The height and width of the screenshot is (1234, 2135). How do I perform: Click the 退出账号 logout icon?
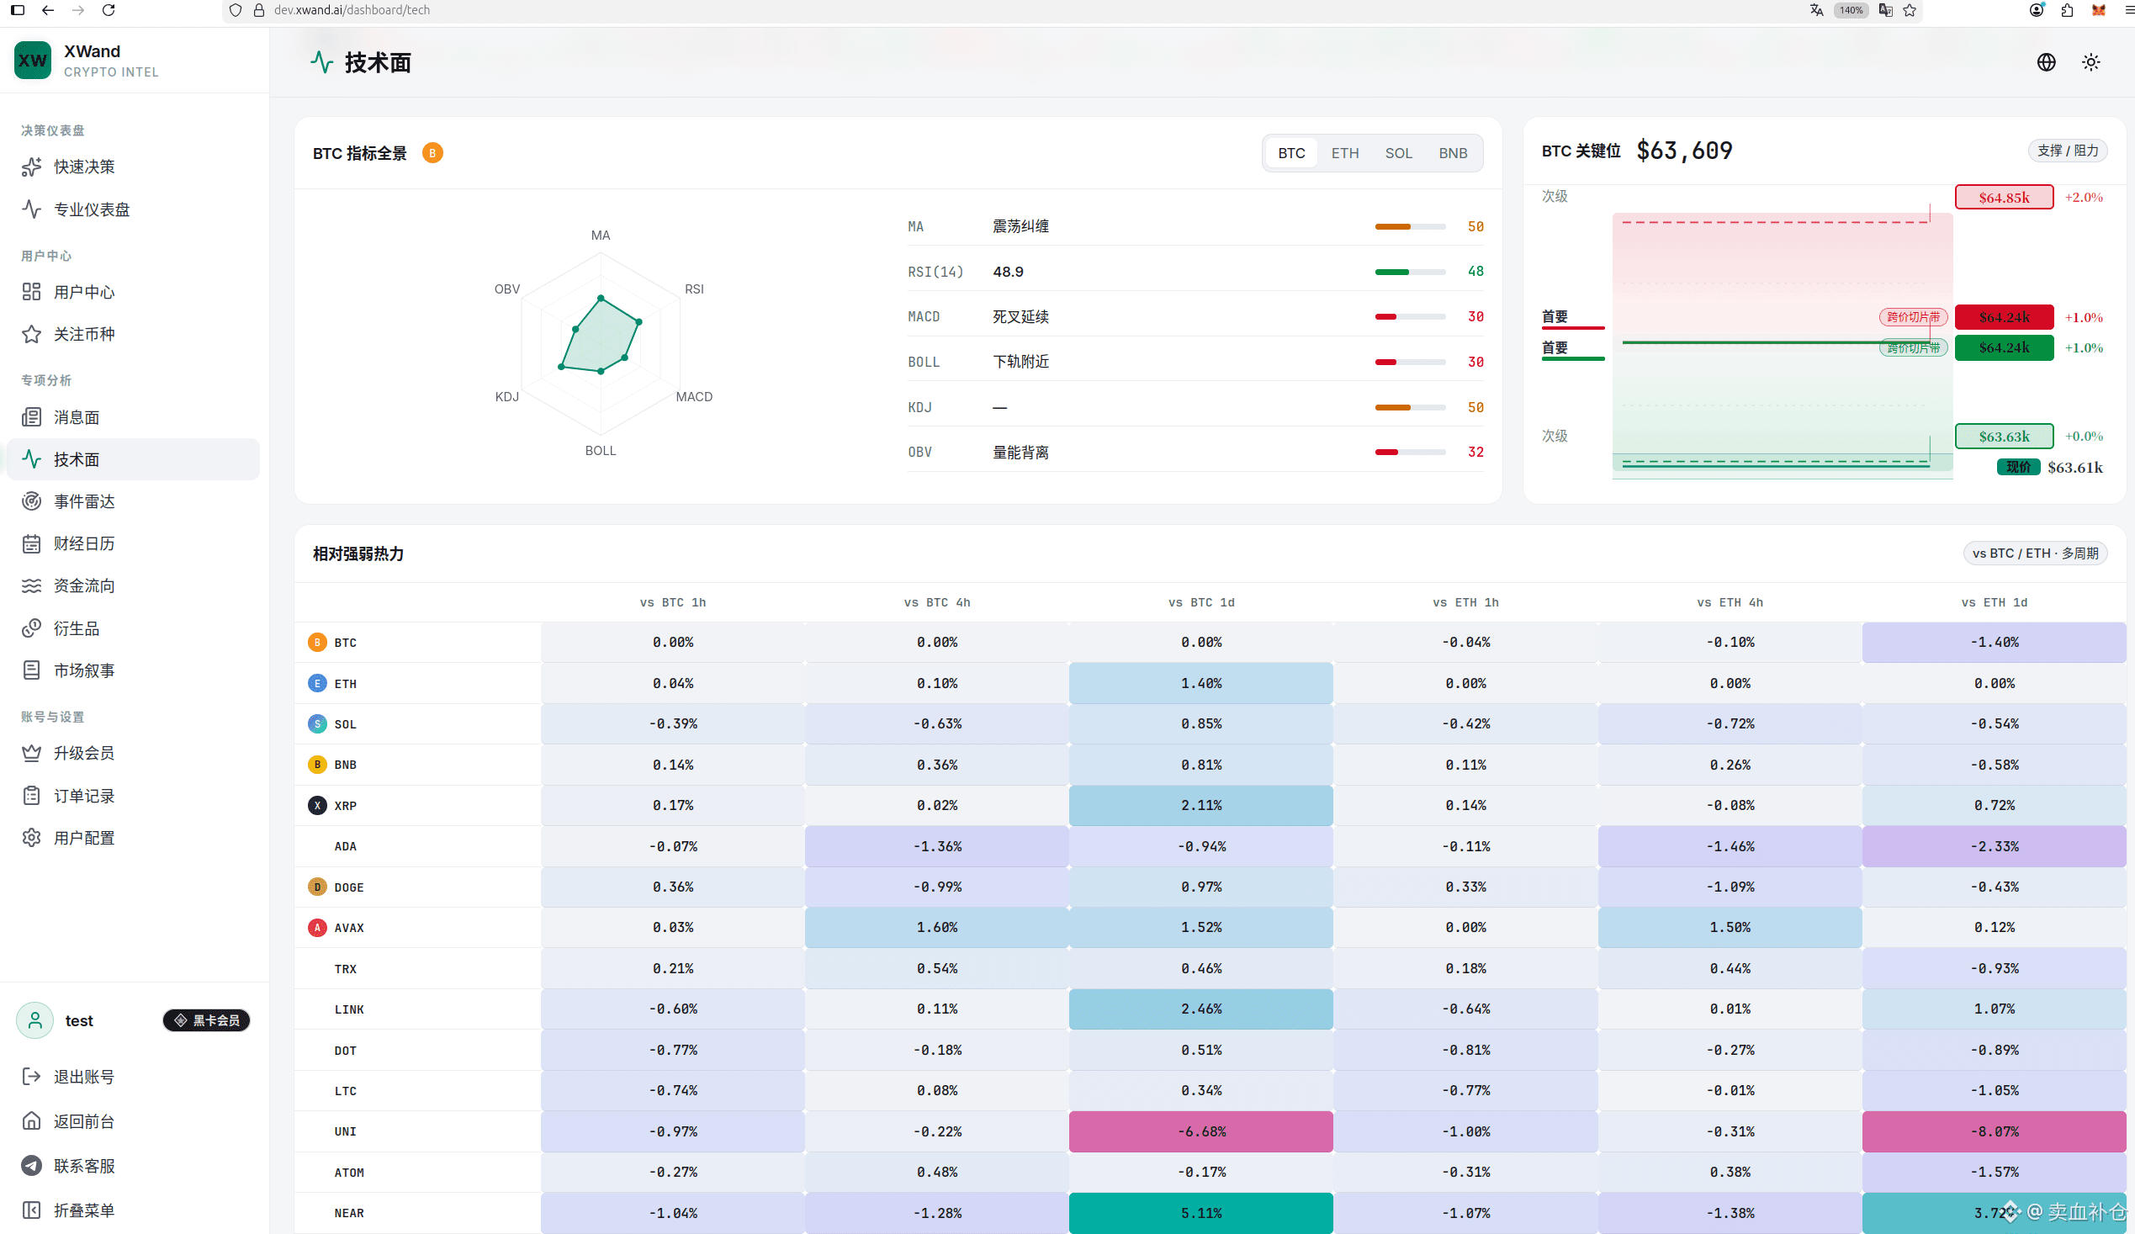31,1077
